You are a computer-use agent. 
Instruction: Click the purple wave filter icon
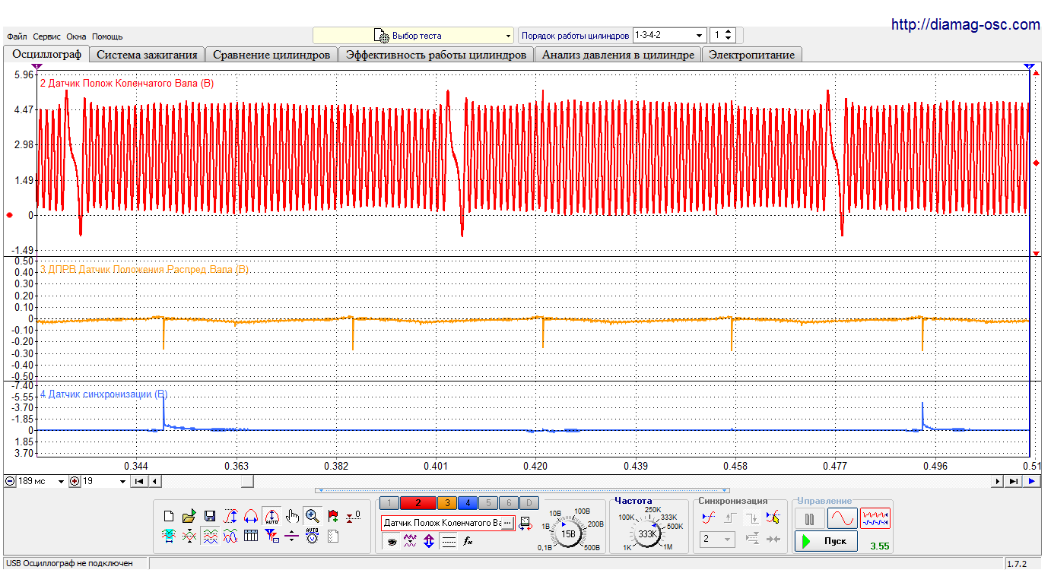click(410, 541)
